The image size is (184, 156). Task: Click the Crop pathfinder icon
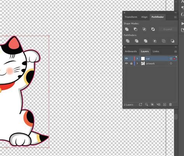(154, 41)
